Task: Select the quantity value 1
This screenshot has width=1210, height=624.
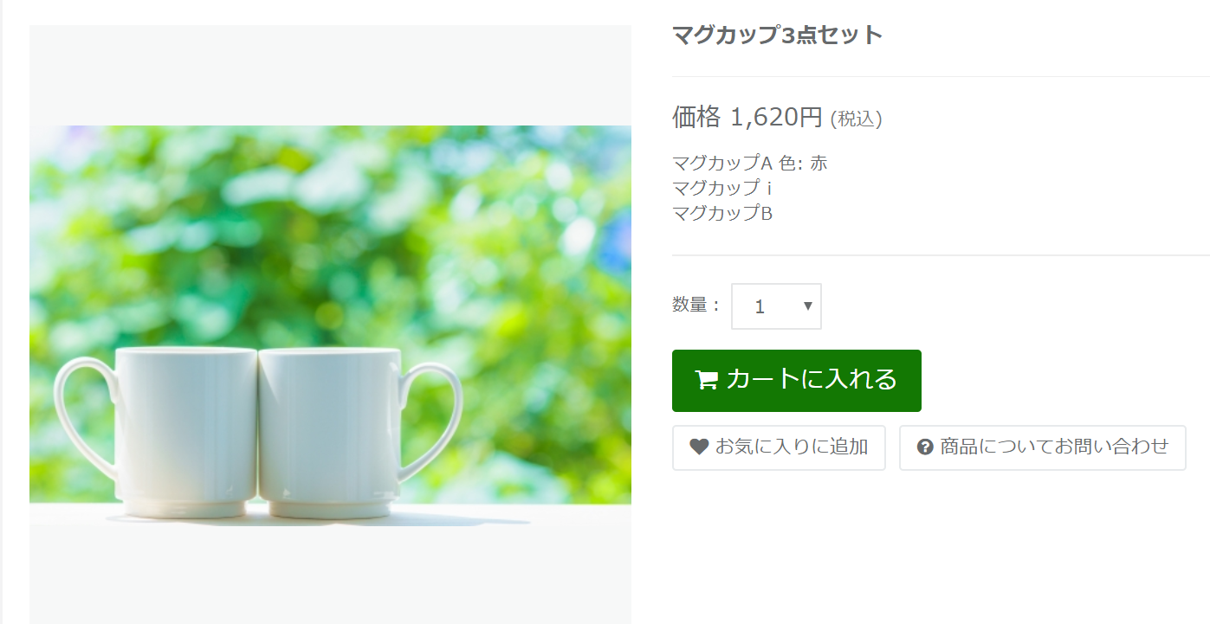Action: [x=760, y=307]
